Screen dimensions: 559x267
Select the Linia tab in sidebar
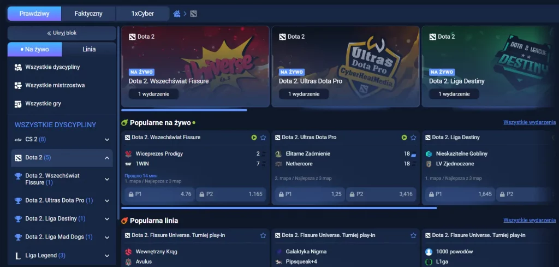(89, 49)
